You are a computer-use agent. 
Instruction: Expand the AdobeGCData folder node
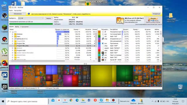[13, 55]
